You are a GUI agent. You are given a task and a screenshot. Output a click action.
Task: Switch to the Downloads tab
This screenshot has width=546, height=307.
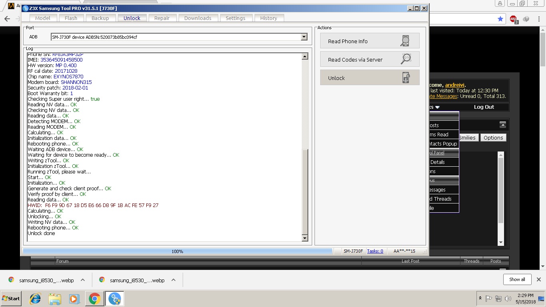point(198,18)
